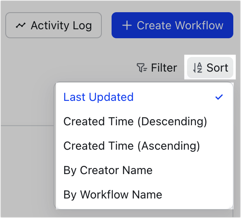
Task: Click the 'Create Workflow' button text
Action: pos(180,26)
